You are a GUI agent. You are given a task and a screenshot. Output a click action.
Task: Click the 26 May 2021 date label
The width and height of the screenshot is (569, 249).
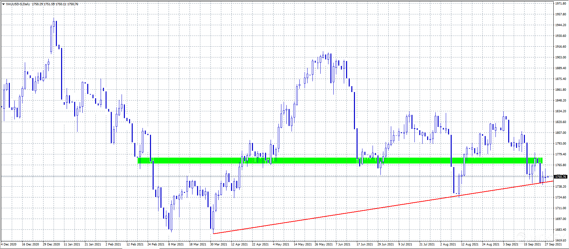[324, 244]
